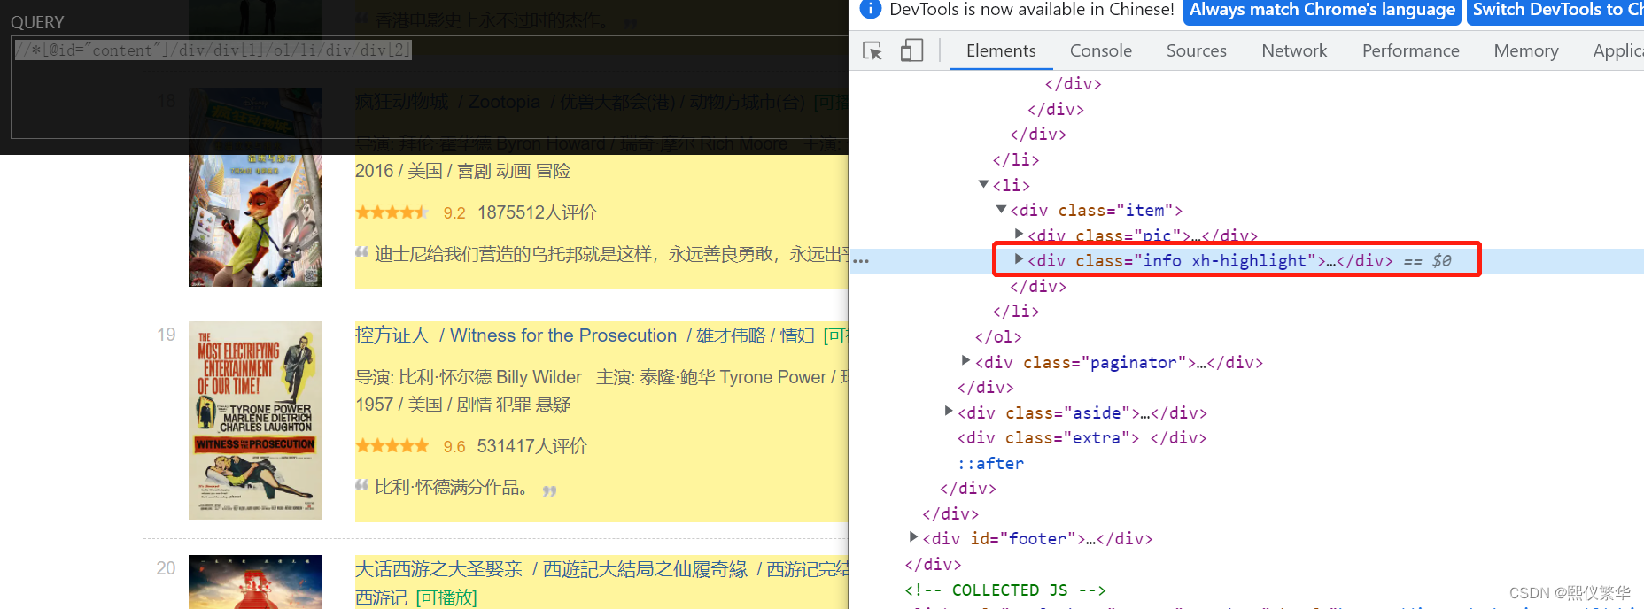
Task: Select the inspect element picker icon
Action: click(x=872, y=51)
